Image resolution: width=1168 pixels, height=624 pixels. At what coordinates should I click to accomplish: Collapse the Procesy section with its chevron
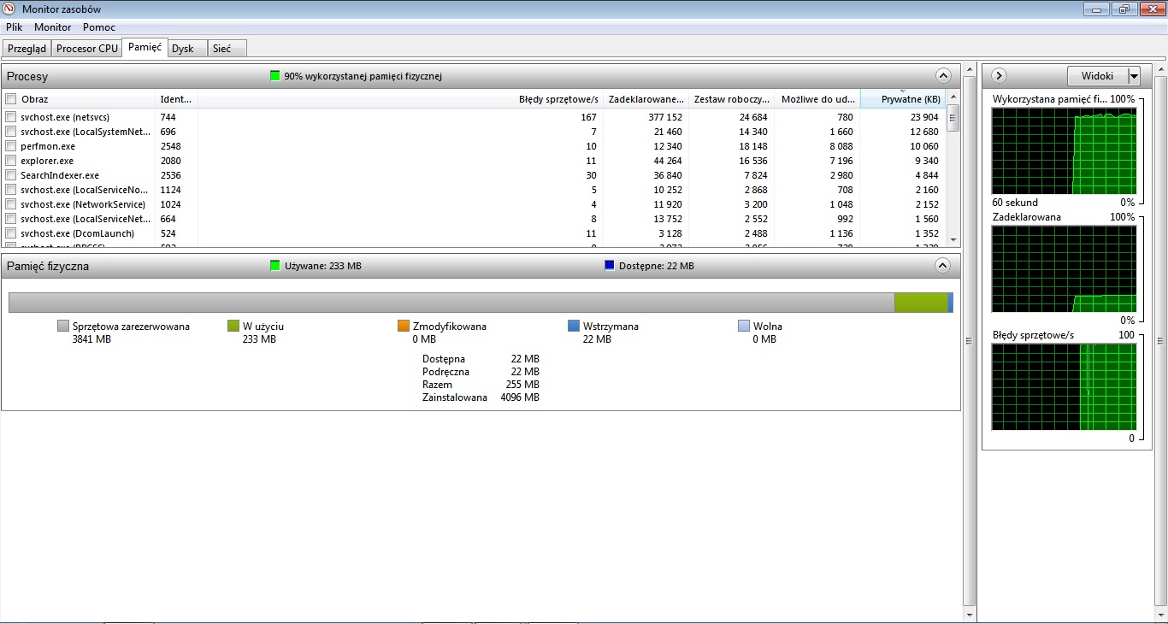(x=943, y=75)
